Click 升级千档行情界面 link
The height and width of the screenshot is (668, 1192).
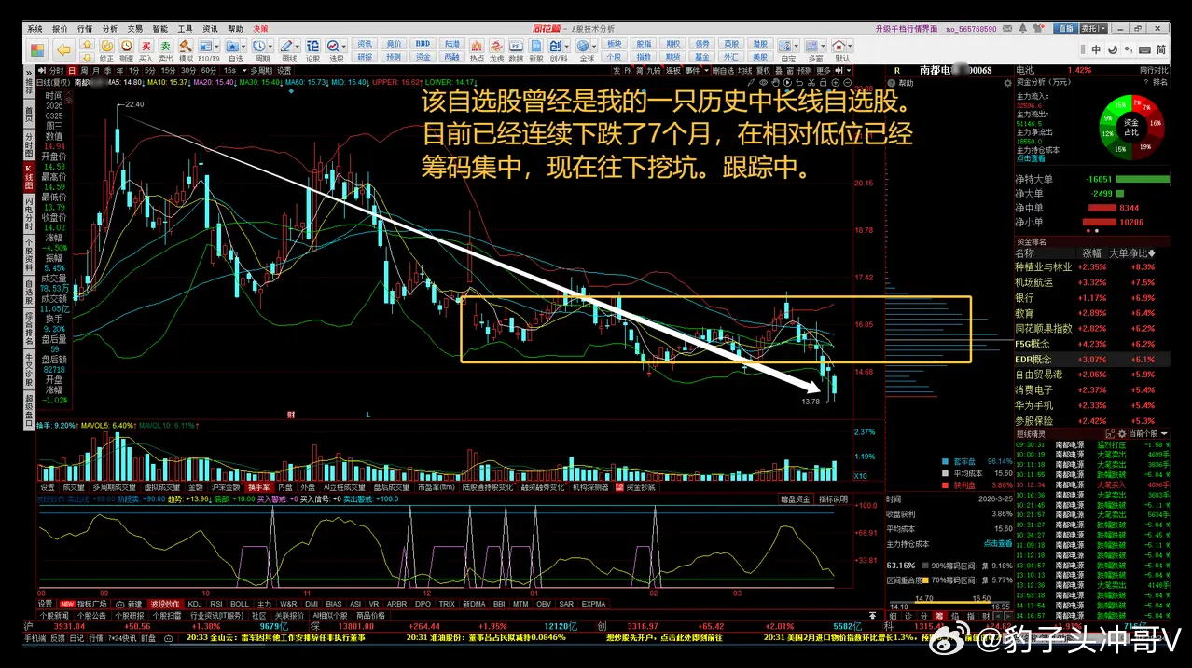907,29
